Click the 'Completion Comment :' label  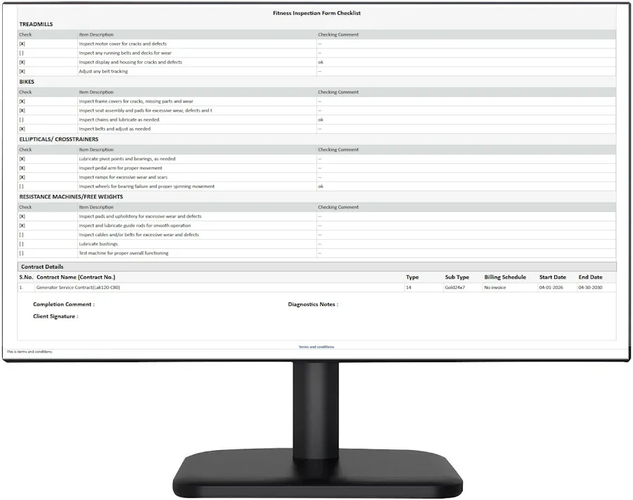[x=64, y=305]
